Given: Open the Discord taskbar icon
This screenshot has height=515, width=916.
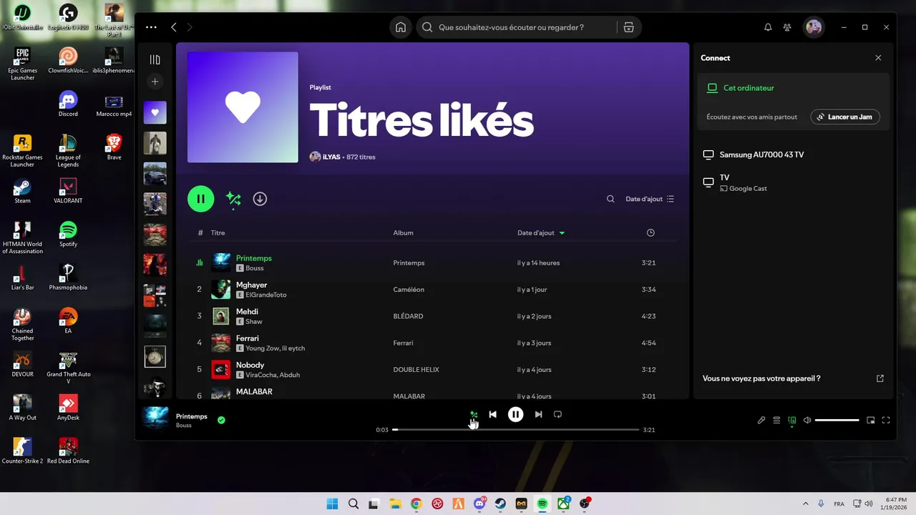Looking at the screenshot, I should click(x=479, y=504).
